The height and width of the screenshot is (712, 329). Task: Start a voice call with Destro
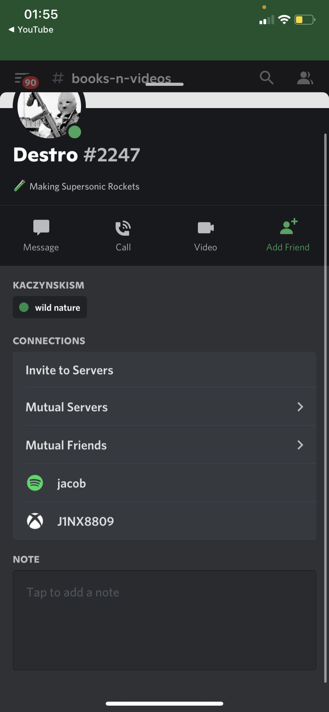pyautogui.click(x=123, y=228)
